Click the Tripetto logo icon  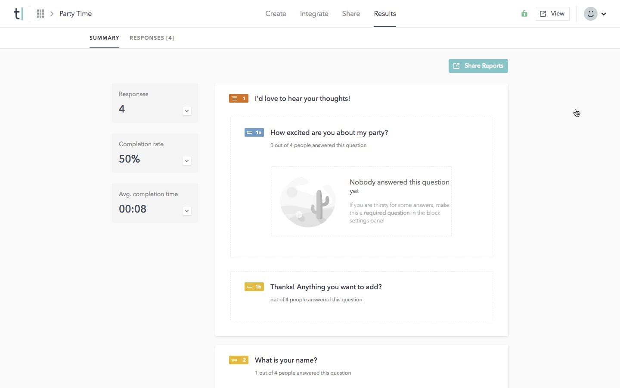pos(18,14)
